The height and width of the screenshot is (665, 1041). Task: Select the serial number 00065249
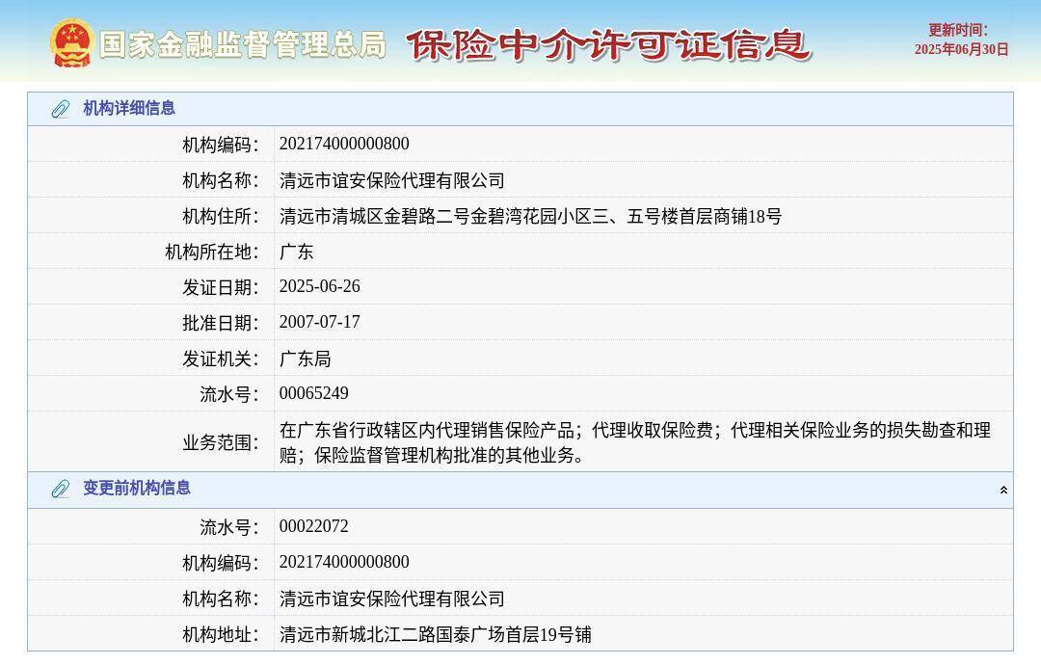point(313,393)
